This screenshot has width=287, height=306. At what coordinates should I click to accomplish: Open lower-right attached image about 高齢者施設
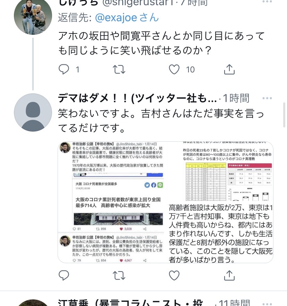click(x=220, y=233)
